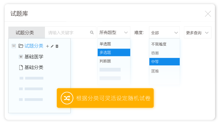
Task: Open the 难度 全部 dropdown
Action: (x=164, y=33)
